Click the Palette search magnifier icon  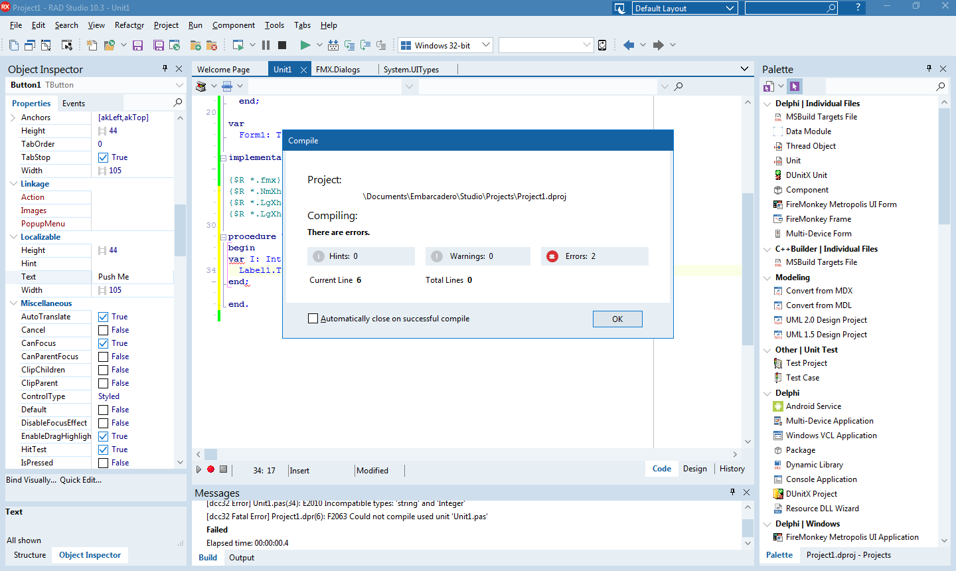tap(940, 86)
